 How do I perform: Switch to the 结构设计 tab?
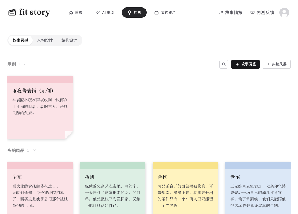[x=69, y=40]
